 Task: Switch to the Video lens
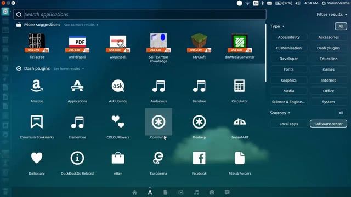[x=181, y=192]
